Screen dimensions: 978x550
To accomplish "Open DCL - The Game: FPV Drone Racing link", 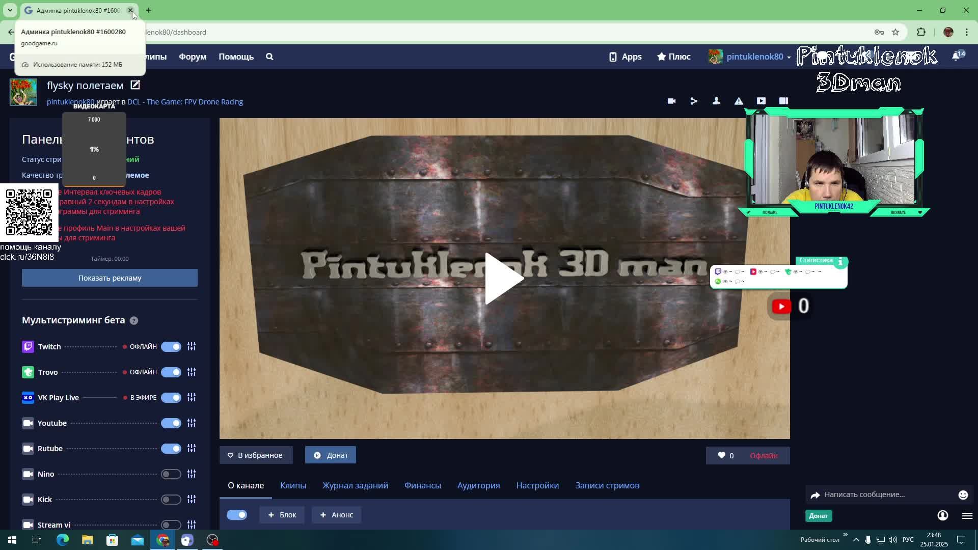I will pos(185,101).
